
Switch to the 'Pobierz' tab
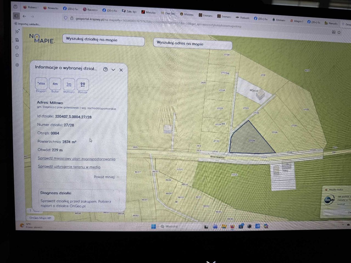(31, 7)
